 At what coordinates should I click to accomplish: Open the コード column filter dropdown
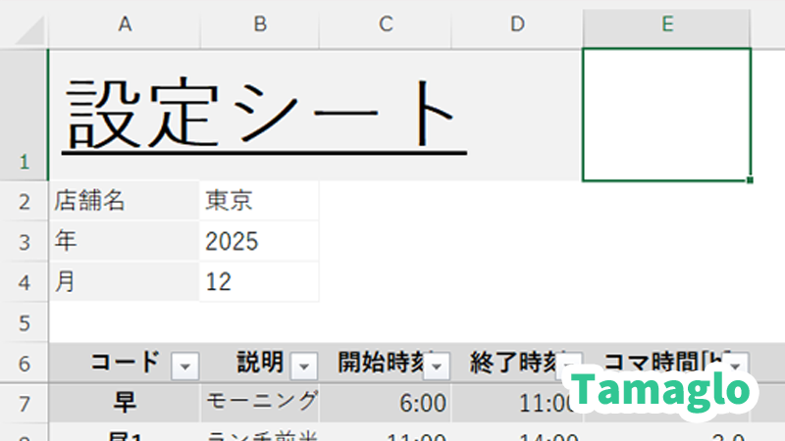tap(184, 366)
